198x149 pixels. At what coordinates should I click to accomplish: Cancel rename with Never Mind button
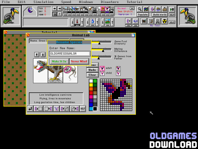(x=79, y=61)
